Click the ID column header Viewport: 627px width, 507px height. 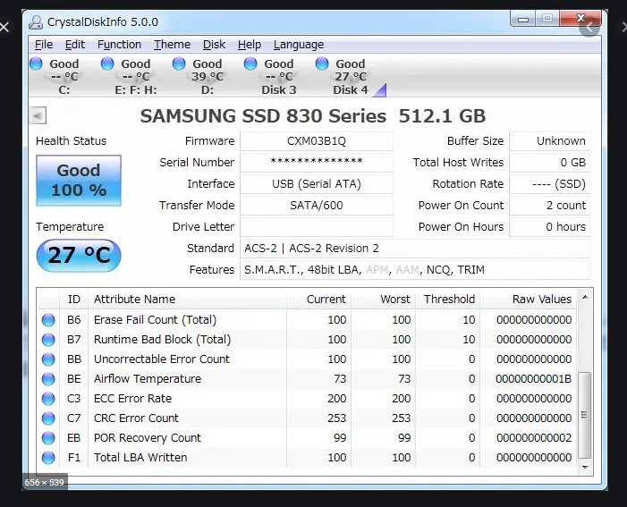pyautogui.click(x=74, y=299)
